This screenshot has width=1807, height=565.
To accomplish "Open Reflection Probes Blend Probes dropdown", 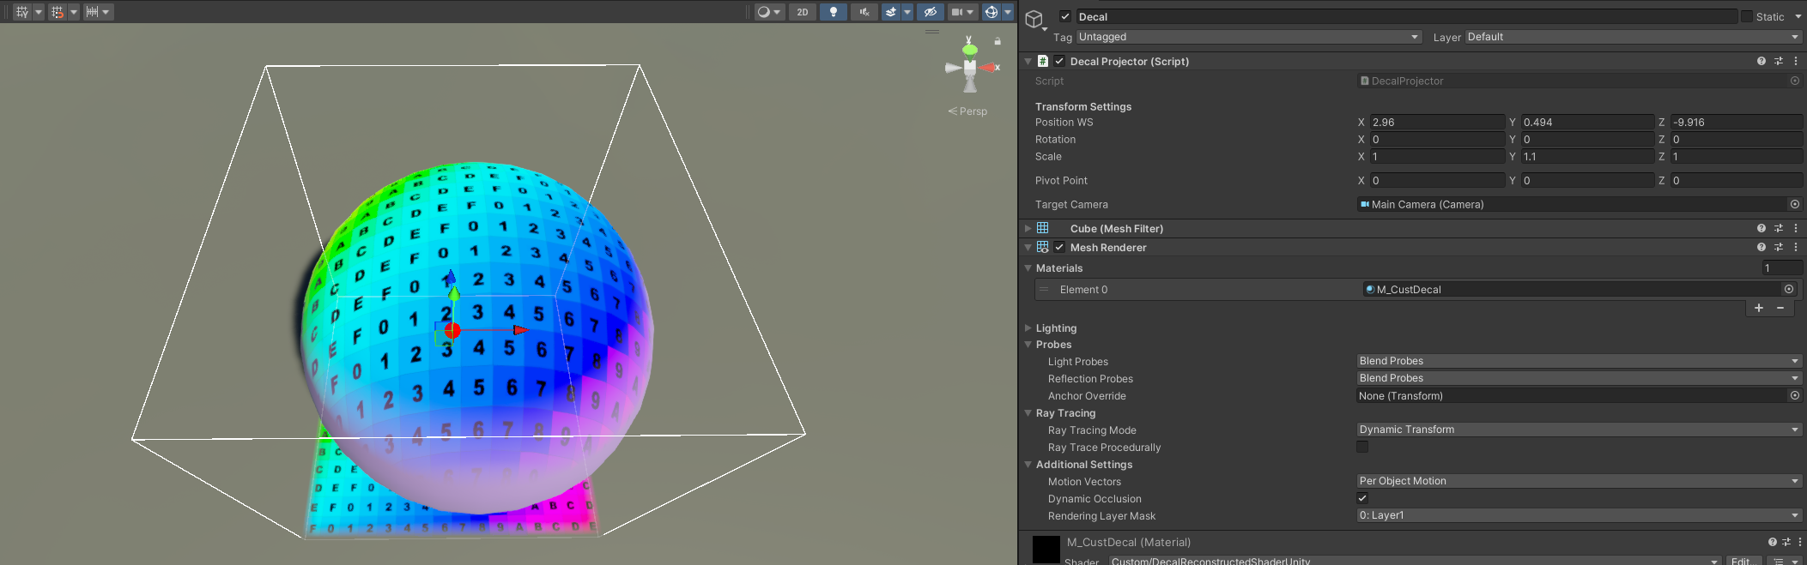I will coord(1579,378).
